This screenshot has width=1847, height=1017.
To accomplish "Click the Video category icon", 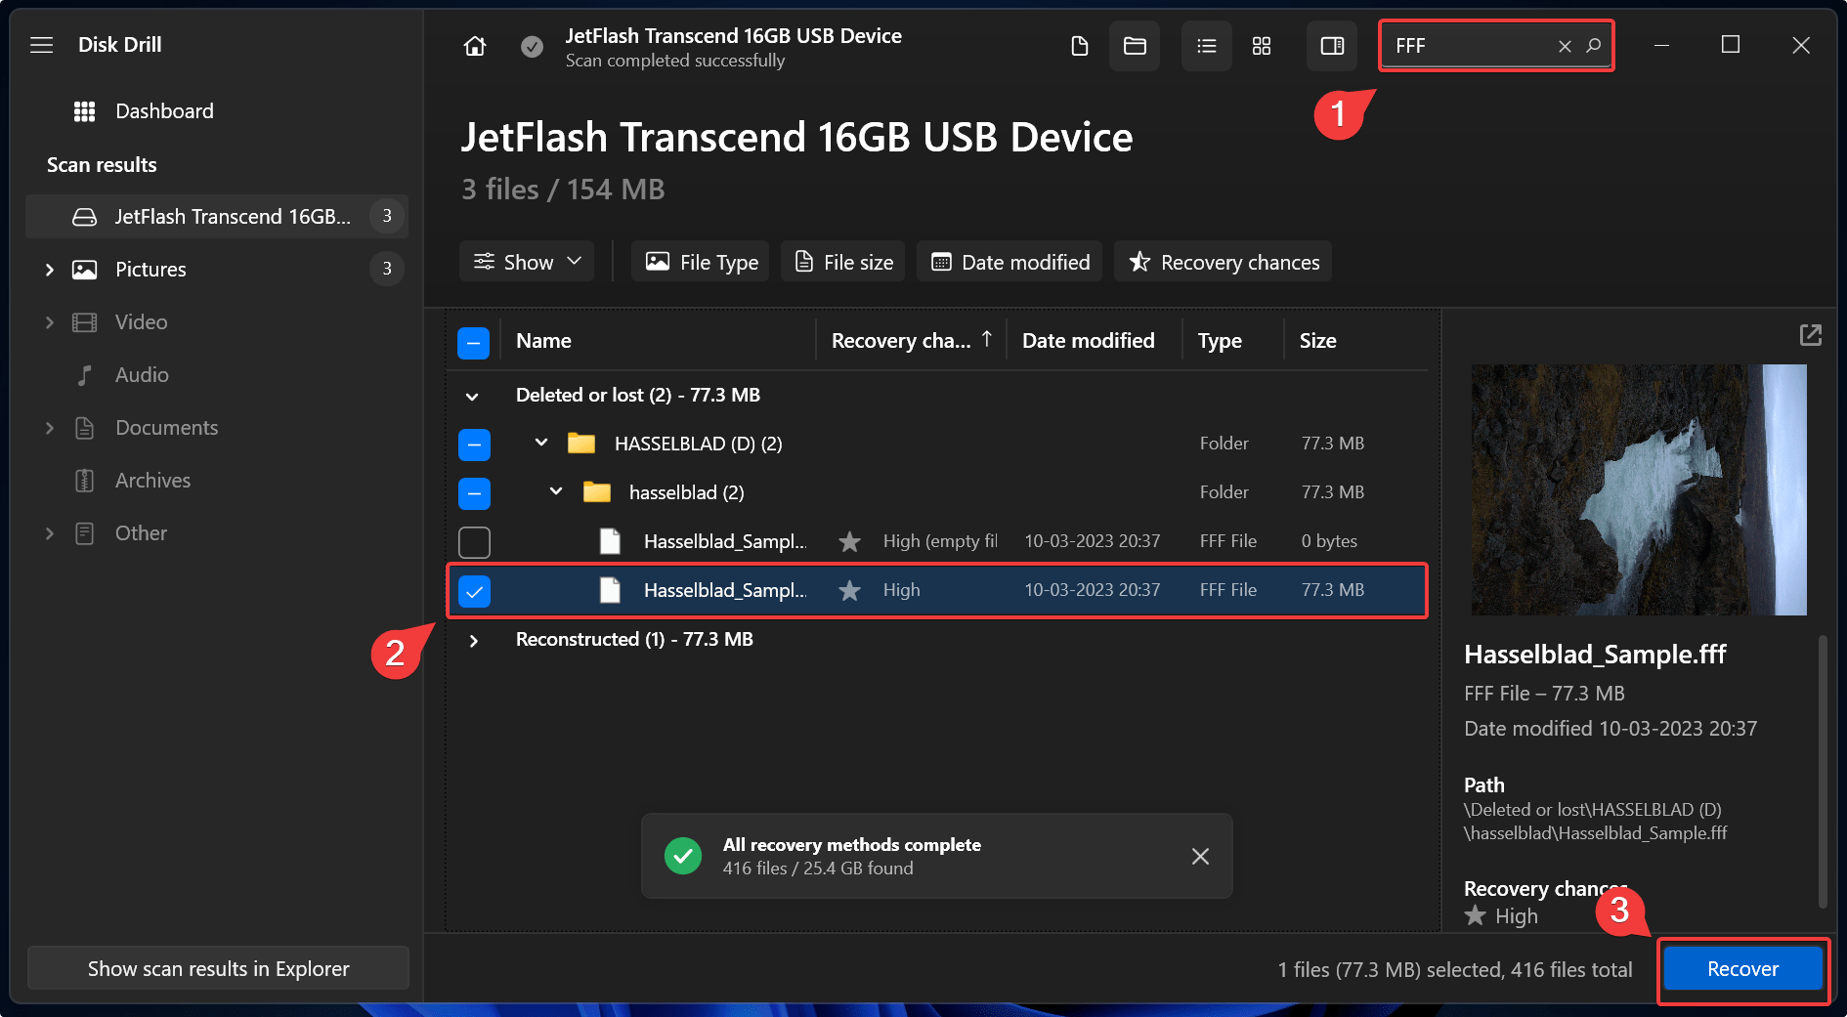I will click(85, 322).
